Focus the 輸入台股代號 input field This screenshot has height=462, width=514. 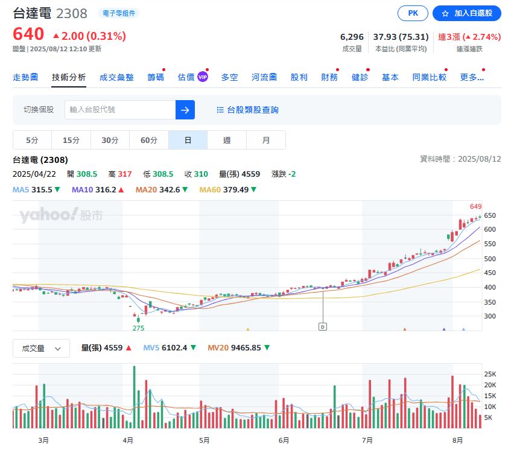120,110
